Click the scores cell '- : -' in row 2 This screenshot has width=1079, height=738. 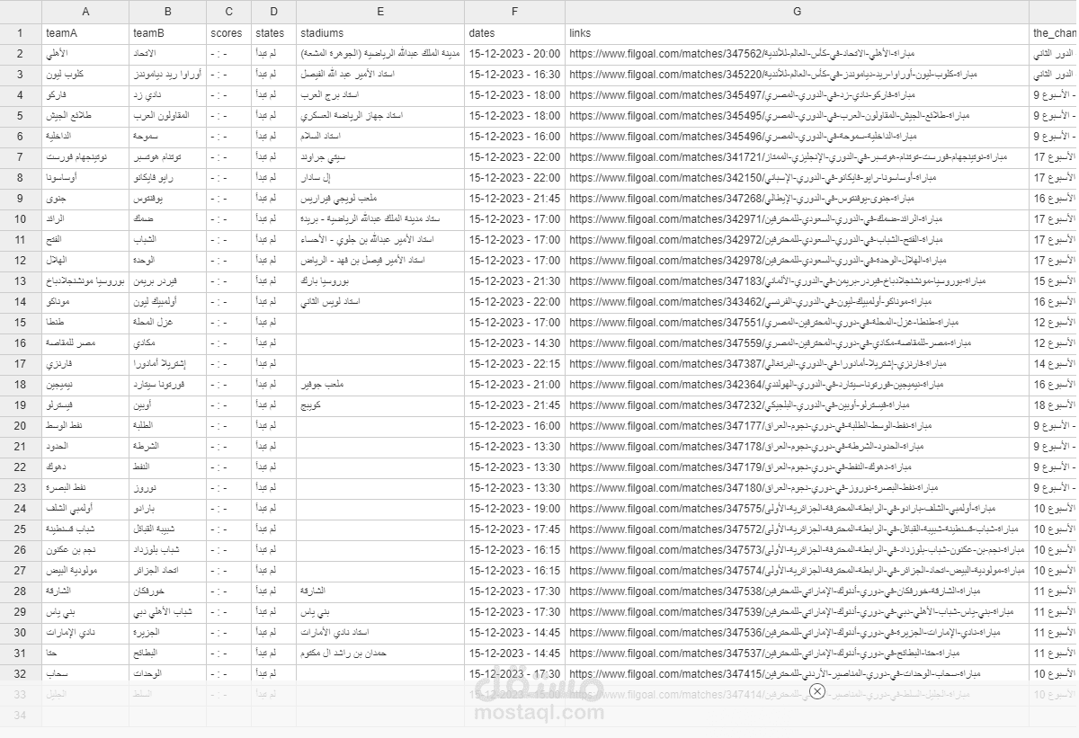(229, 54)
